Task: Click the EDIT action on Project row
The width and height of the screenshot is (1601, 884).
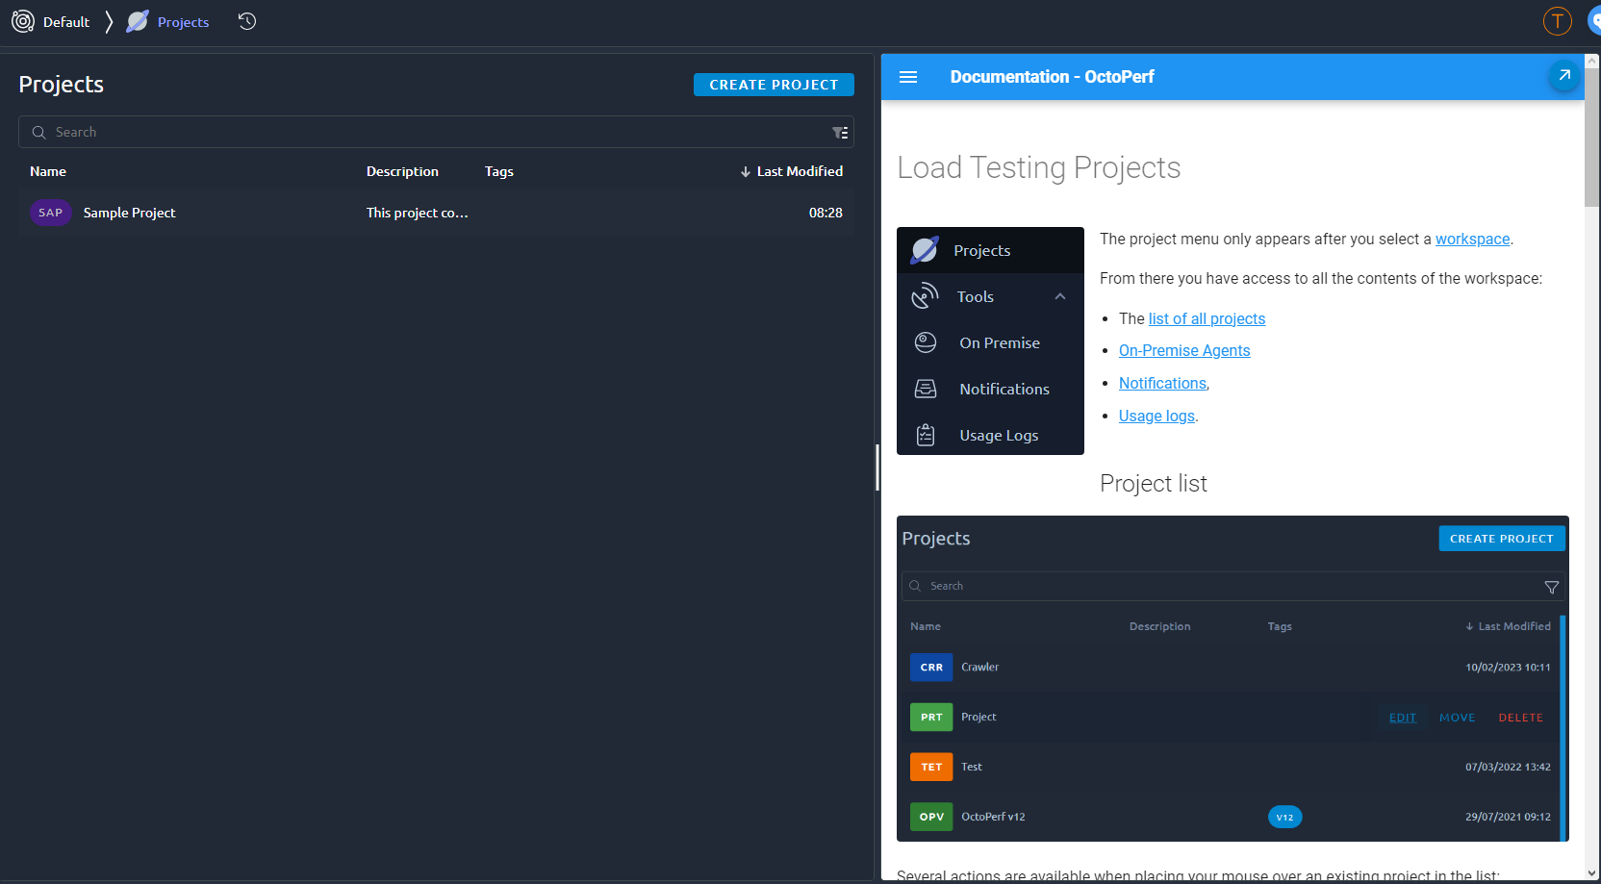Action: tap(1403, 718)
